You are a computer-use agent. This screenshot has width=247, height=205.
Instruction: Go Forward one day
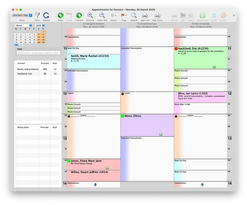(79, 15)
